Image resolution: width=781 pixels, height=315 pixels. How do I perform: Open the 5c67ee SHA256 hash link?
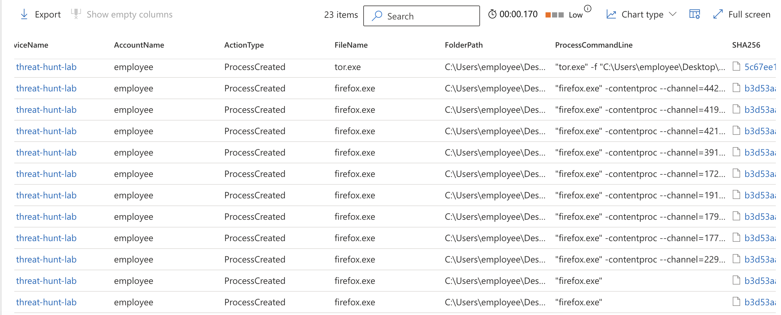click(759, 67)
